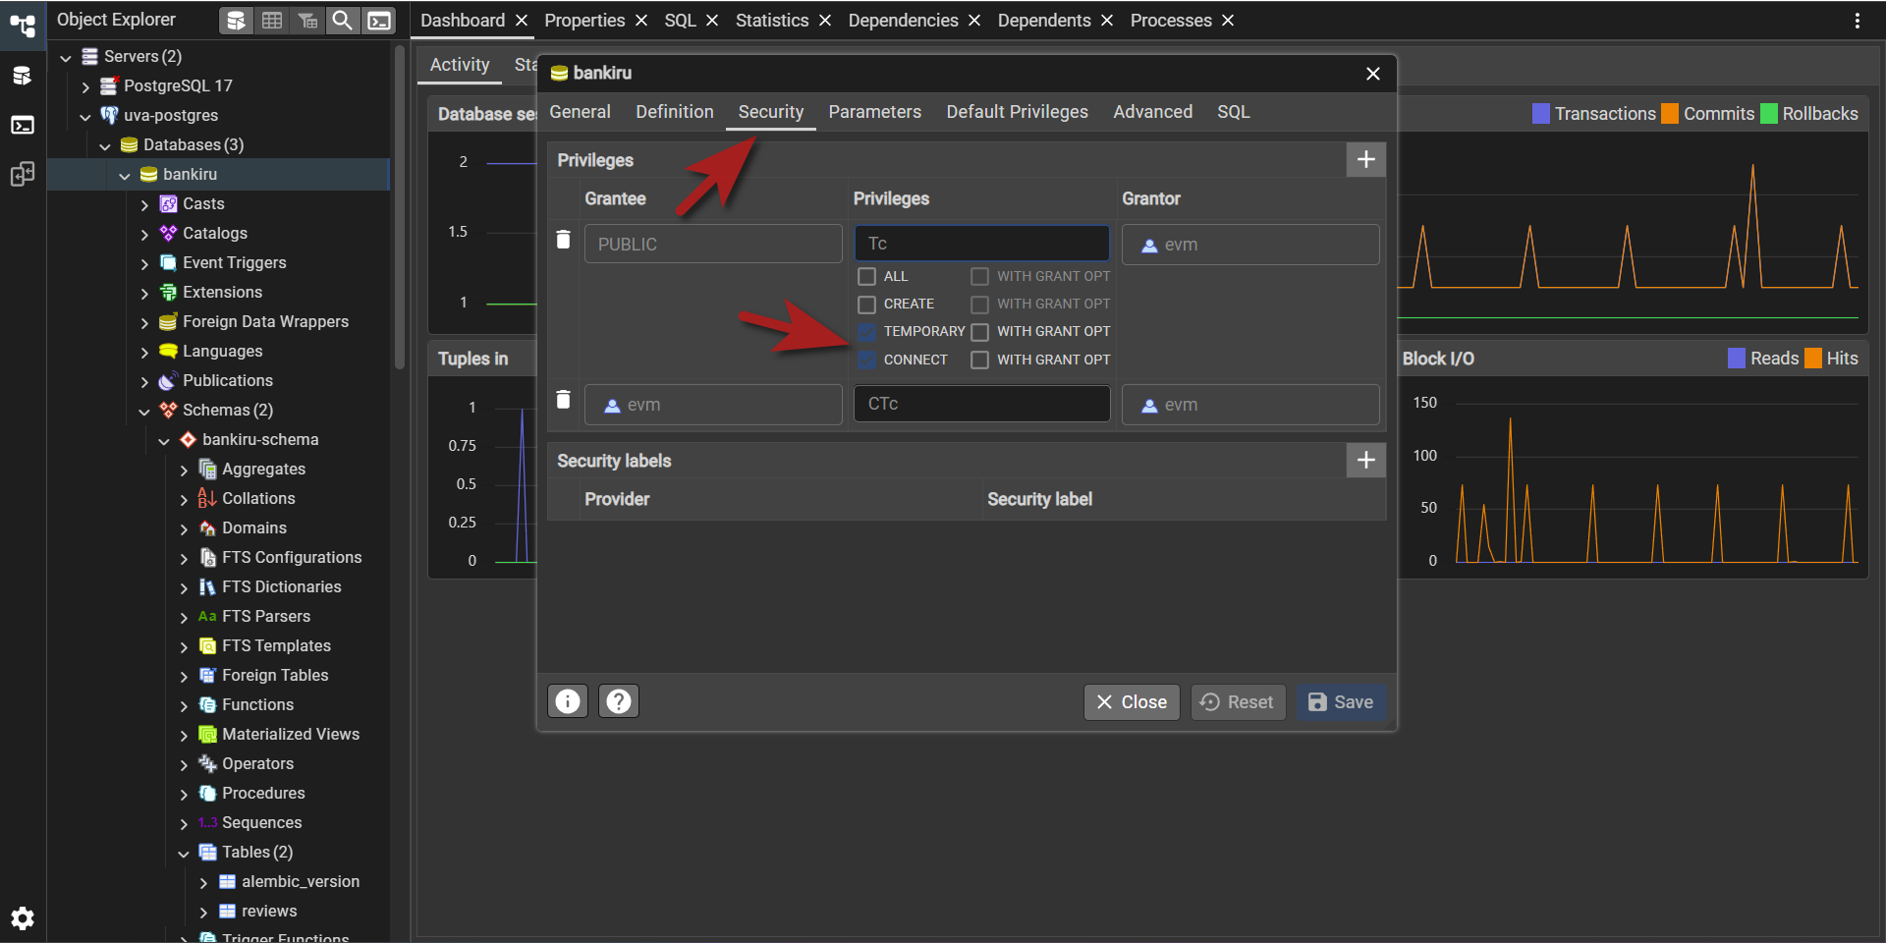Select Materialized Views node
Screen dimensions: 1886x943
(x=291, y=734)
